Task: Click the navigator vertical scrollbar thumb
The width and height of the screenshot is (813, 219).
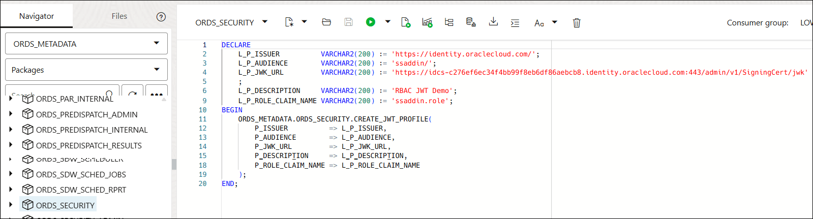Action: 174,164
